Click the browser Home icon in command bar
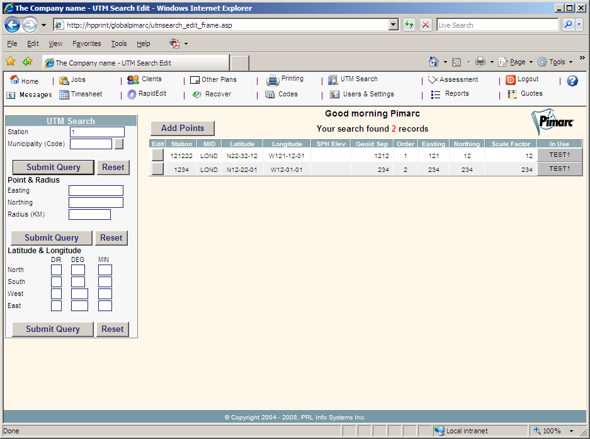Image resolution: width=590 pixels, height=439 pixels. pyautogui.click(x=433, y=62)
